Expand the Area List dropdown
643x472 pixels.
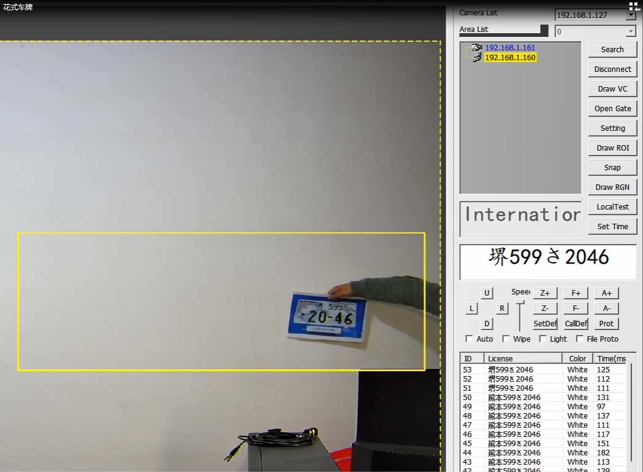tap(631, 31)
